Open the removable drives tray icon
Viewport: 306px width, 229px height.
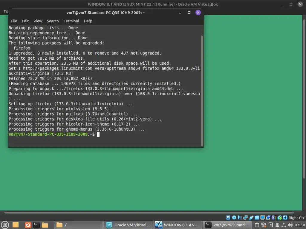pyautogui.click(x=271, y=225)
